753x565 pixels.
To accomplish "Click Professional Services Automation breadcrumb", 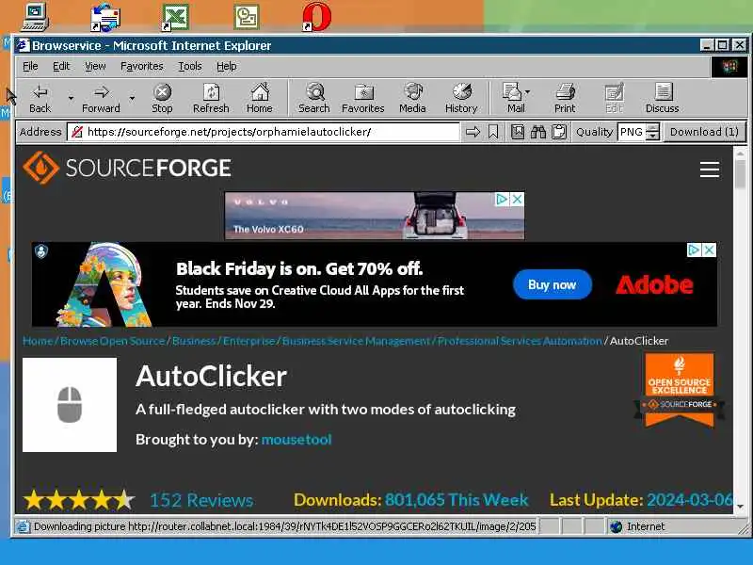I will [x=520, y=341].
